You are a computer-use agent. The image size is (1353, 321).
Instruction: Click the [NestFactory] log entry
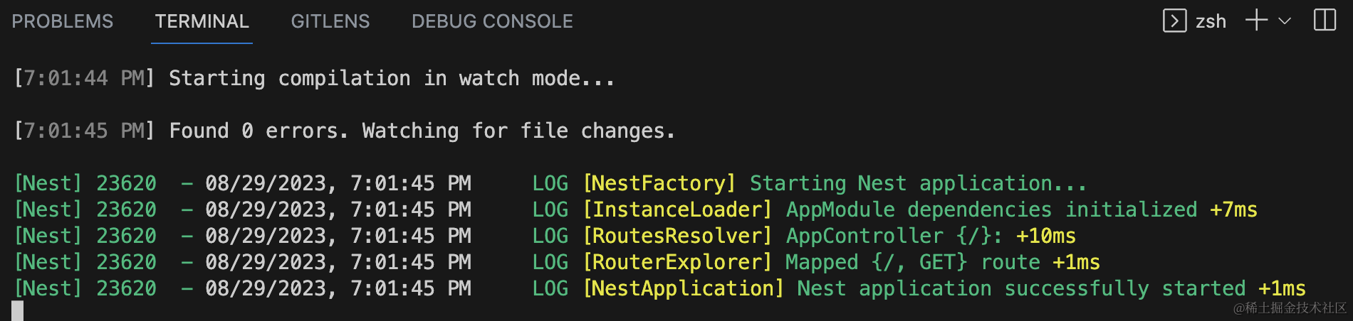659,183
